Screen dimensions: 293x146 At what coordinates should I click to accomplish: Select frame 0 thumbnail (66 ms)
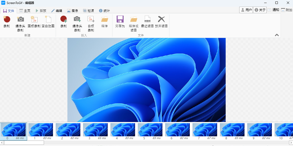click(14, 131)
